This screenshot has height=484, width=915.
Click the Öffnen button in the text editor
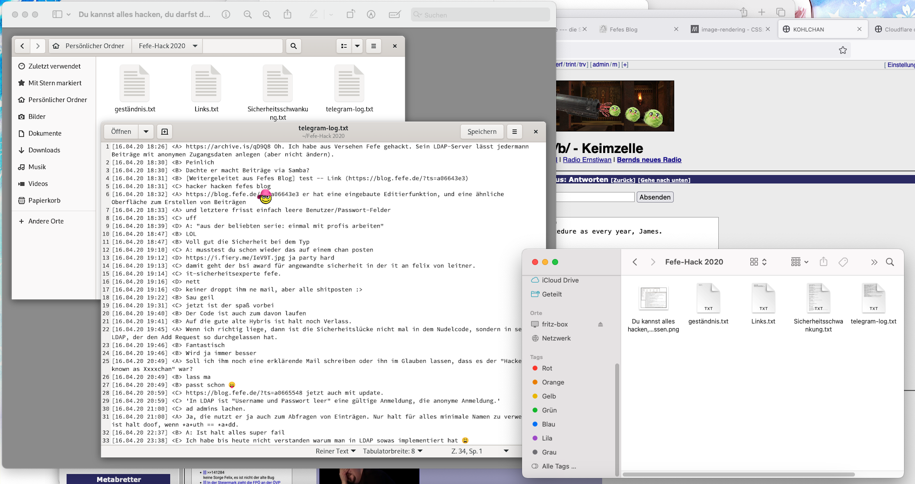point(121,131)
